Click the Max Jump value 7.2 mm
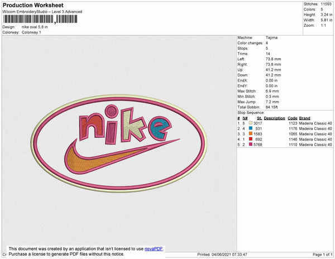The image size is (335, 259). tap(272, 102)
